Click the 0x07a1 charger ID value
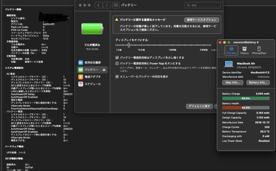 pos(29,167)
